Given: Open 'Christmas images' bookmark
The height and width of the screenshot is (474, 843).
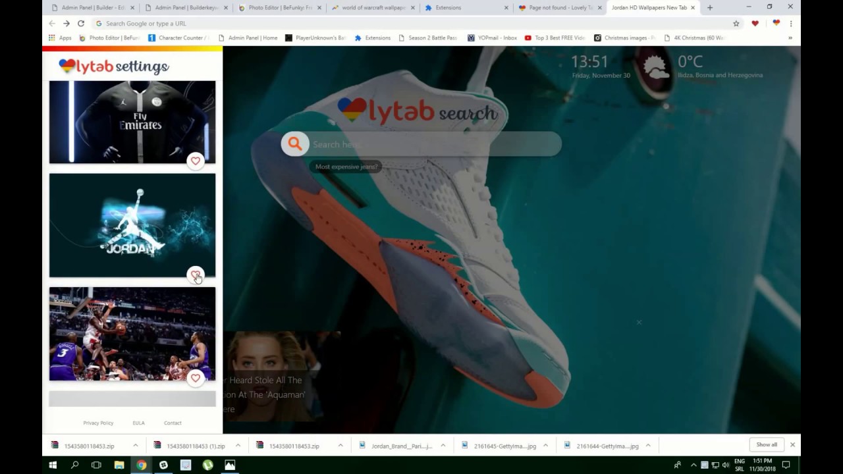Looking at the screenshot, I should [624, 38].
